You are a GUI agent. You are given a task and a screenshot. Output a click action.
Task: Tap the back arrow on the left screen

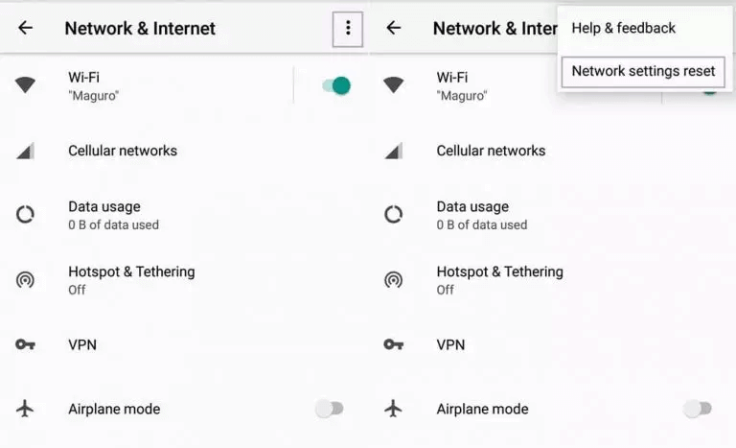click(x=26, y=28)
